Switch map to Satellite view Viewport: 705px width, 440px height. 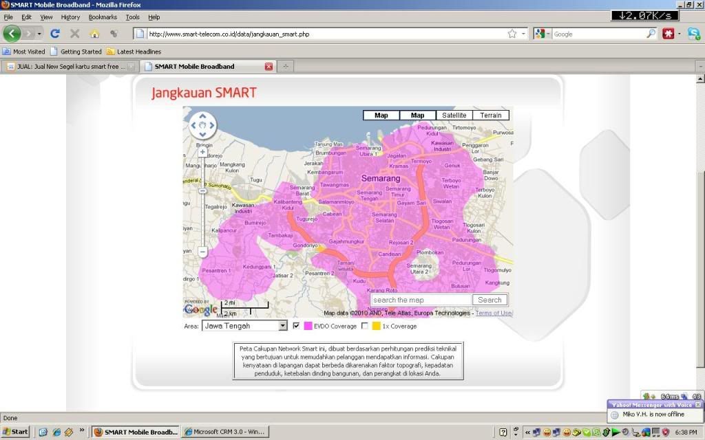(454, 115)
